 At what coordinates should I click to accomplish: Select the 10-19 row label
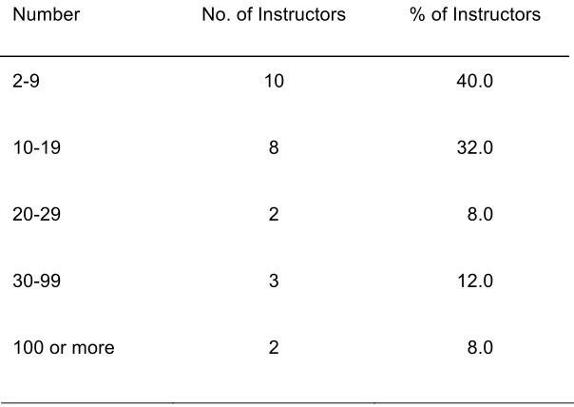click(x=37, y=147)
